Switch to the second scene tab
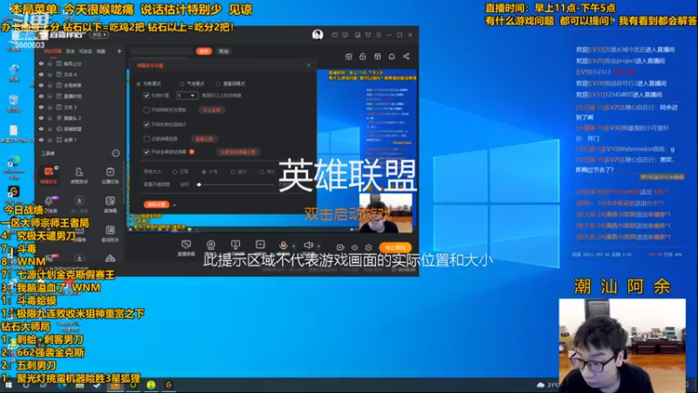 [x=71, y=52]
